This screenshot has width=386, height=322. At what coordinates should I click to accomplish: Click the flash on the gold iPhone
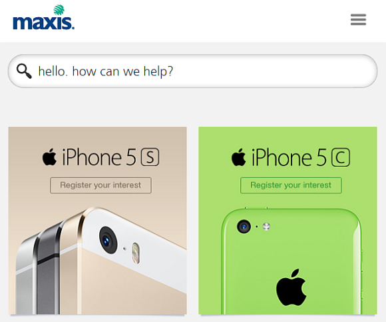tap(136, 253)
